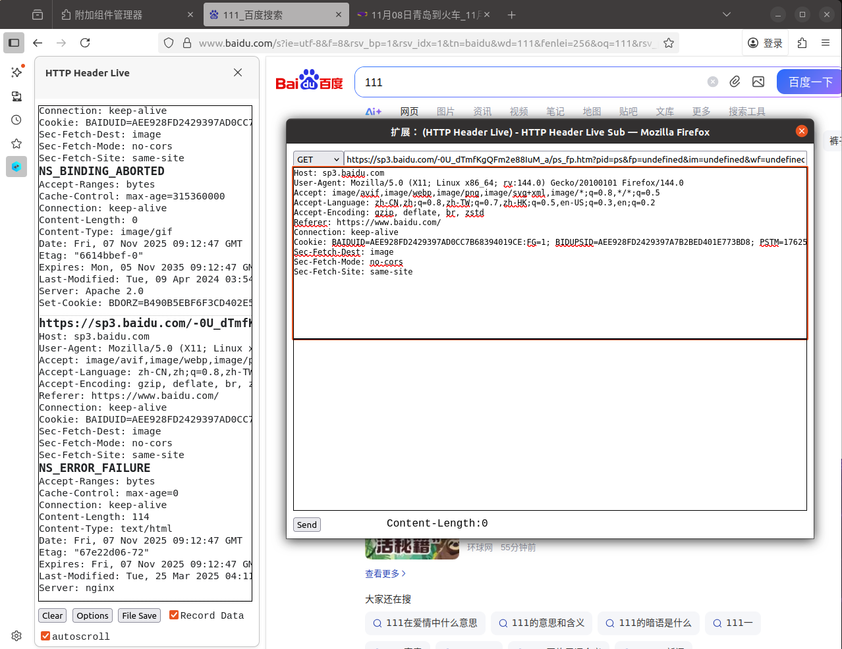Select the 资讯 search category
This screenshot has height=649, width=842.
click(x=482, y=111)
